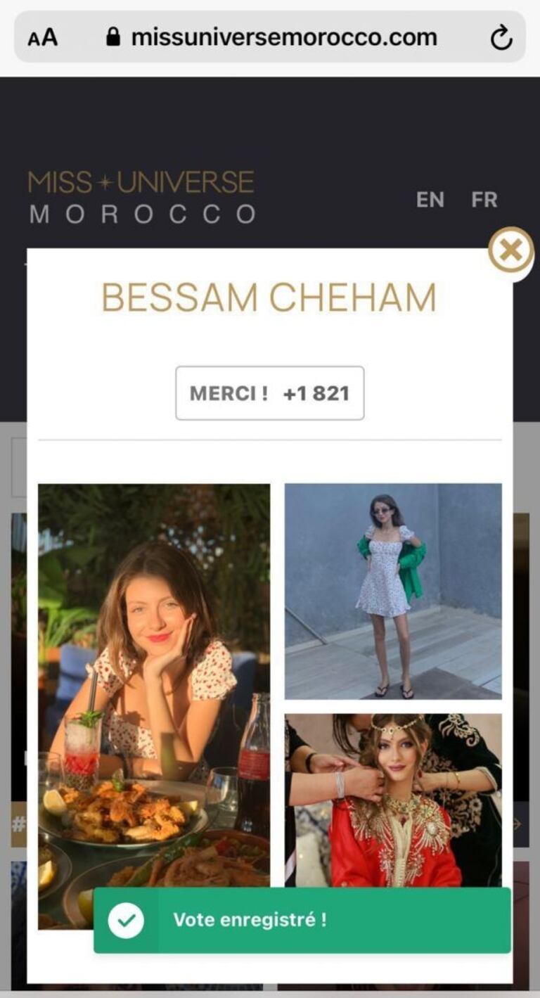
Task: Tap the browser reload icon
Action: click(501, 37)
